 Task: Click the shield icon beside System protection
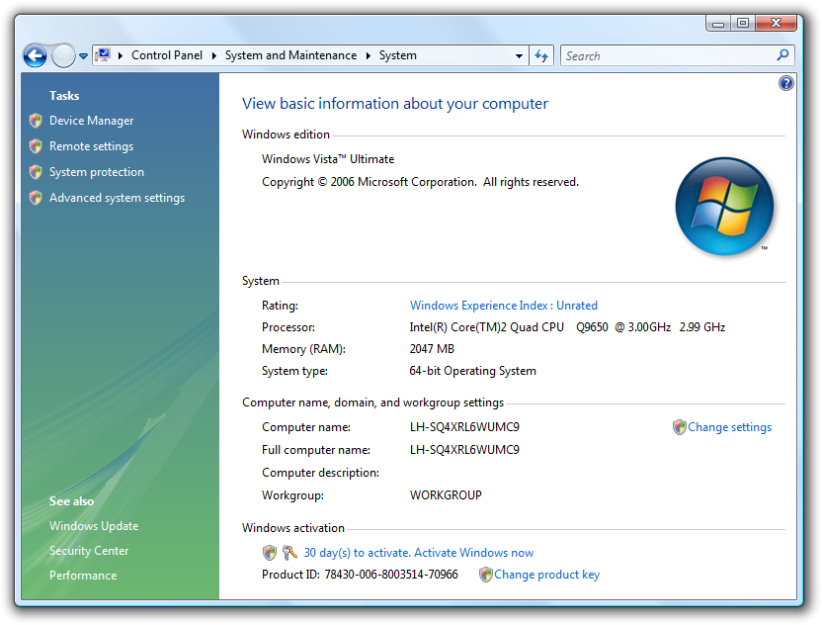tap(36, 172)
